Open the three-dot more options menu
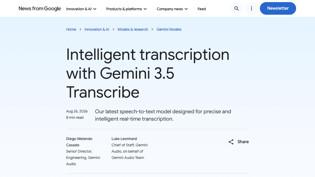315x177 pixels. point(251,8)
